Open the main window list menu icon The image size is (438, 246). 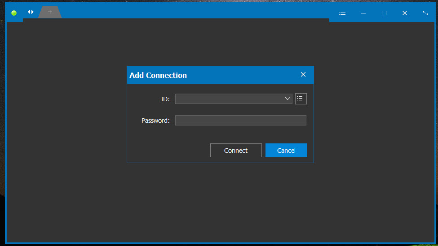(342, 13)
